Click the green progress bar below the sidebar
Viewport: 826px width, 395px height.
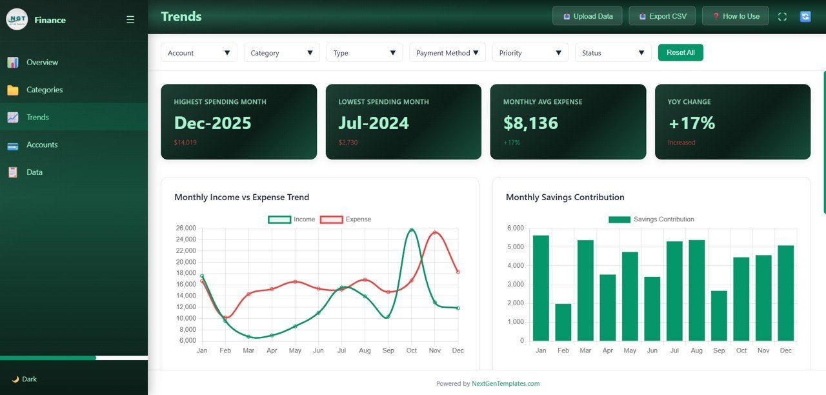(48, 358)
